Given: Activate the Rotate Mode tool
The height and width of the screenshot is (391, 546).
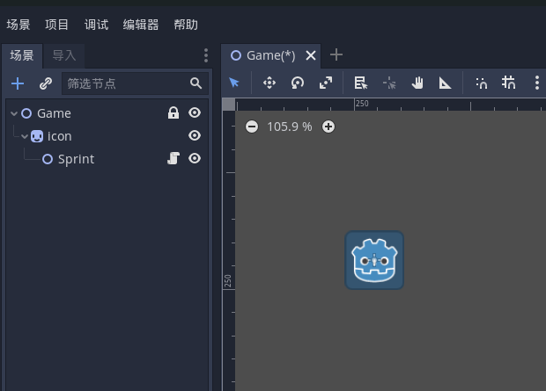Looking at the screenshot, I should click(x=298, y=83).
